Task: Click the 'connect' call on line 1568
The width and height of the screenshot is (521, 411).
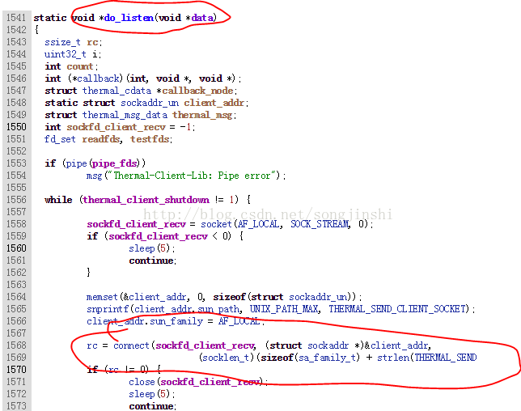Action: [131, 345]
